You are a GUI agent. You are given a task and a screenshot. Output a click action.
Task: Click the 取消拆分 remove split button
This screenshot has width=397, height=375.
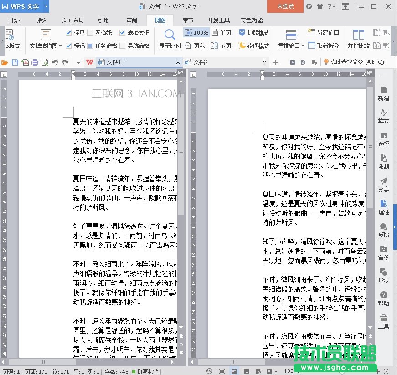pyautogui.click(x=324, y=46)
